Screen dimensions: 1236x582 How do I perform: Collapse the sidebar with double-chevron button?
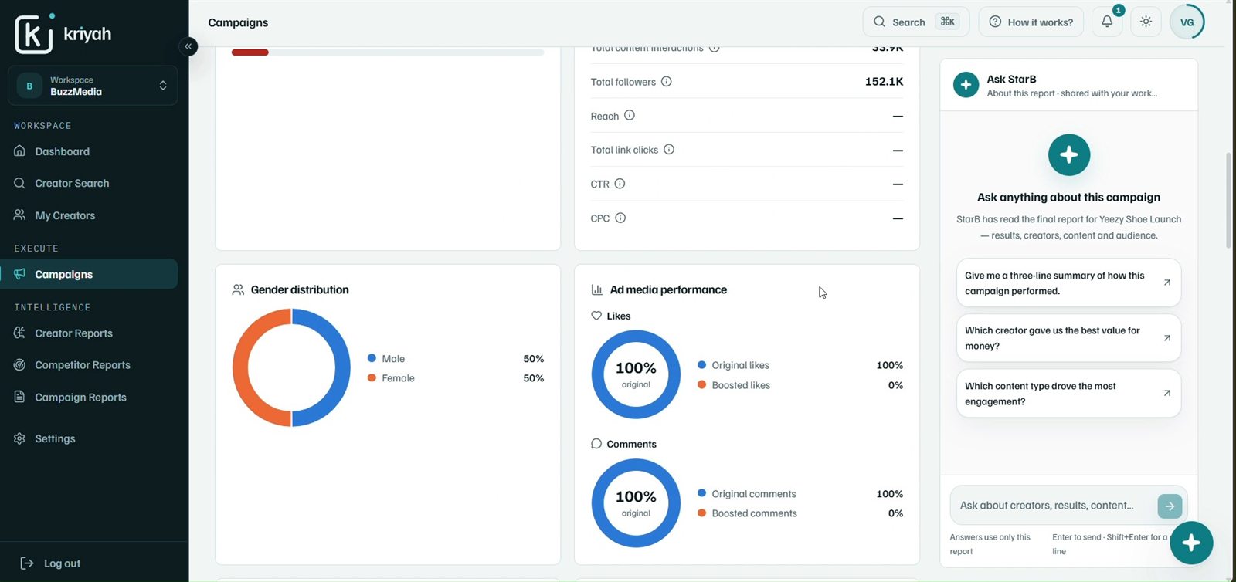pyautogui.click(x=188, y=46)
